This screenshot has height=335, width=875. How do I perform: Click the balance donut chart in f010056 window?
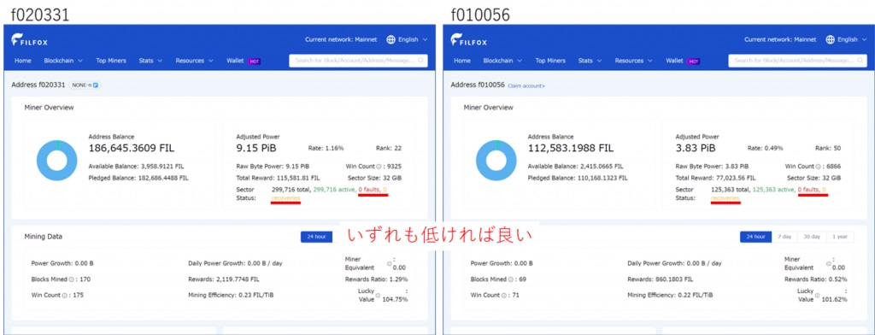pos(496,161)
